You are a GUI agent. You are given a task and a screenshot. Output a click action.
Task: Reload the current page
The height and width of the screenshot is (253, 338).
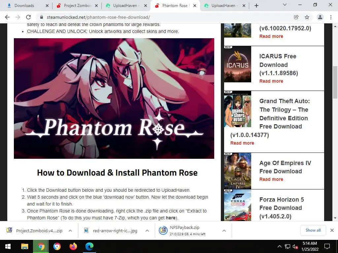pos(28,17)
